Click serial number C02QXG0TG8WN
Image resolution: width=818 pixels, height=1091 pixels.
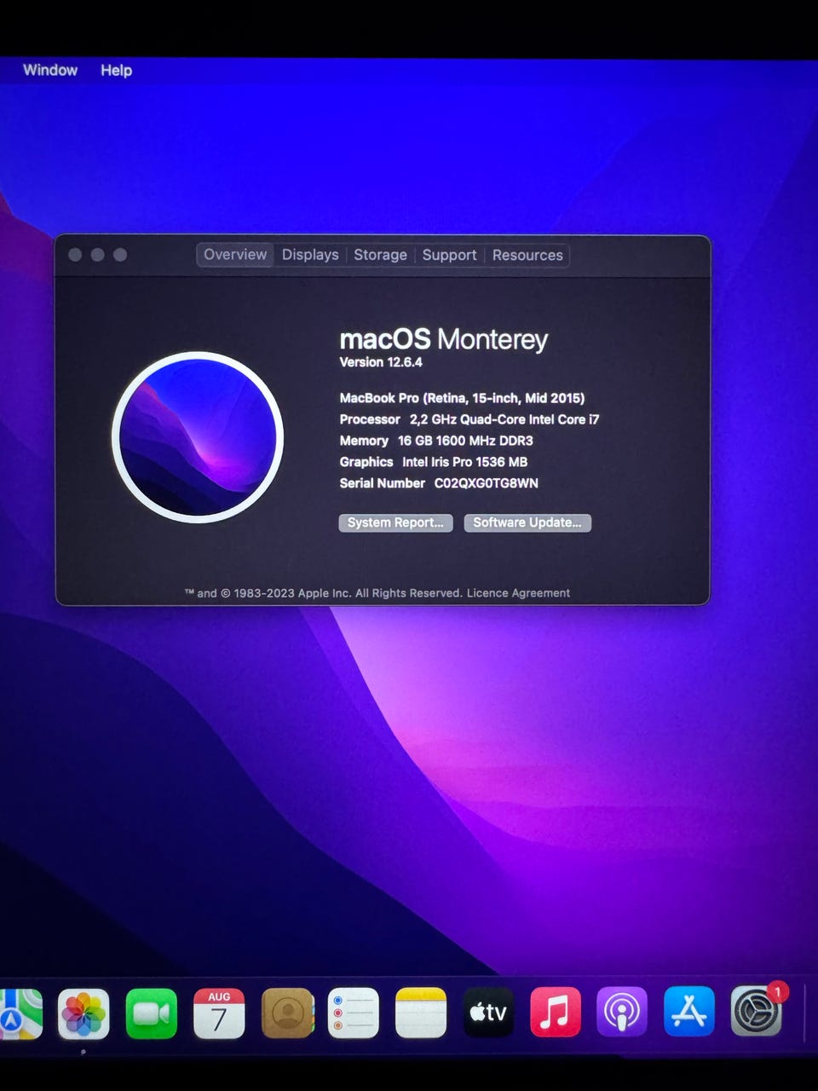tap(487, 483)
